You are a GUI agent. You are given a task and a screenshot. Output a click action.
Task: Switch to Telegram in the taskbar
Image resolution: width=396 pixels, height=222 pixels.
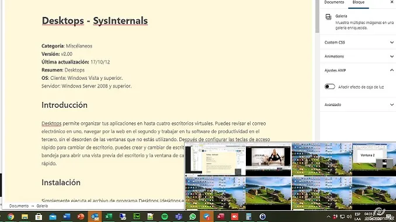pyautogui.click(x=207, y=217)
